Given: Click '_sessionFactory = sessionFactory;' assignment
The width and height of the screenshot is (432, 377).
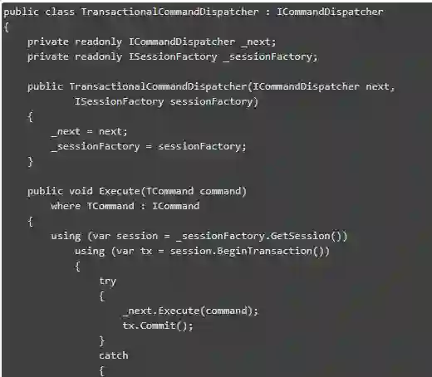Looking at the screenshot, I should coord(149,146).
